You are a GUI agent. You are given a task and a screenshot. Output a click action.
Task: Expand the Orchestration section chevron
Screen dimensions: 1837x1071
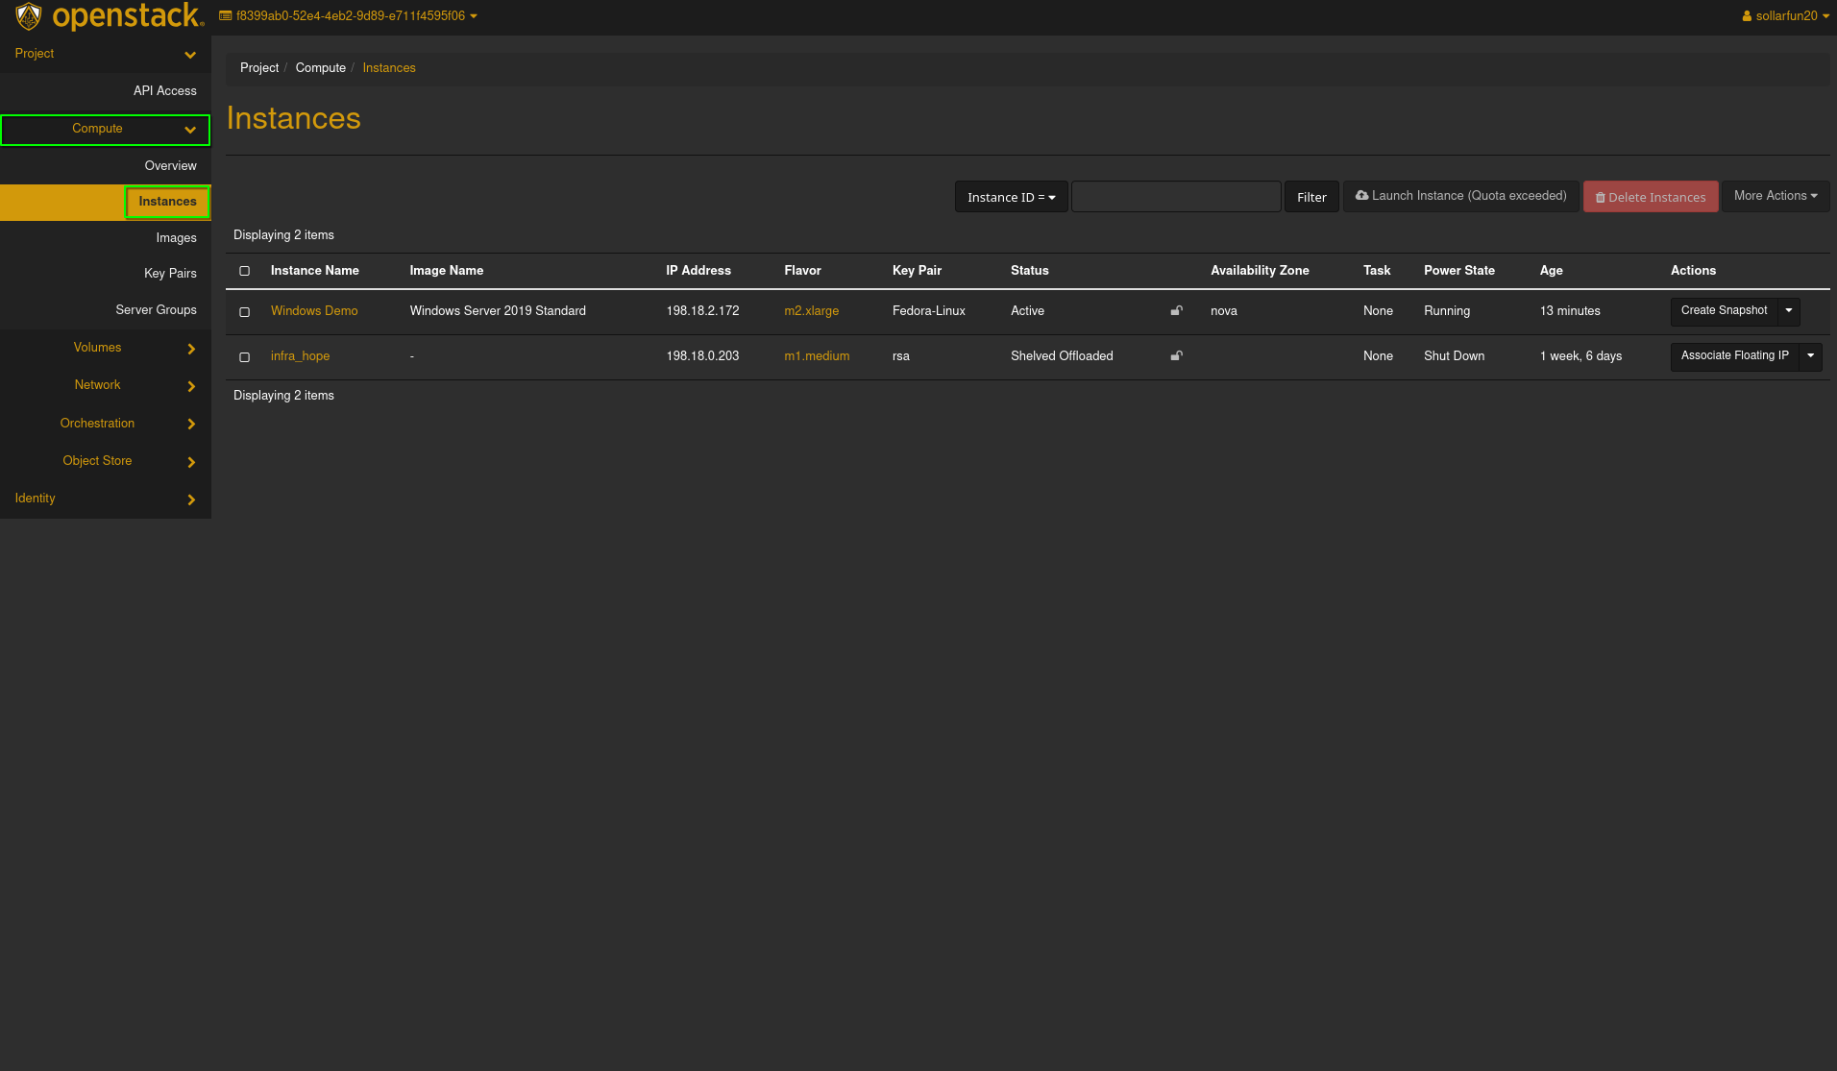point(191,424)
